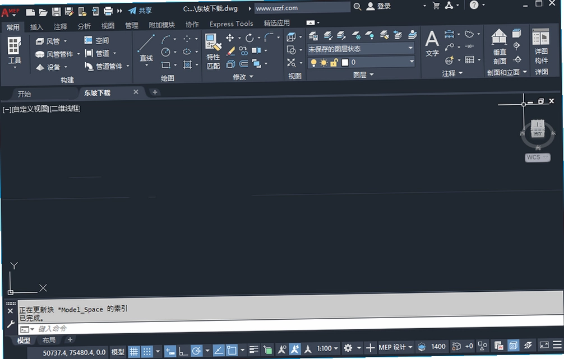Click the Offset tool icon
564x359 pixels.
coord(243,64)
